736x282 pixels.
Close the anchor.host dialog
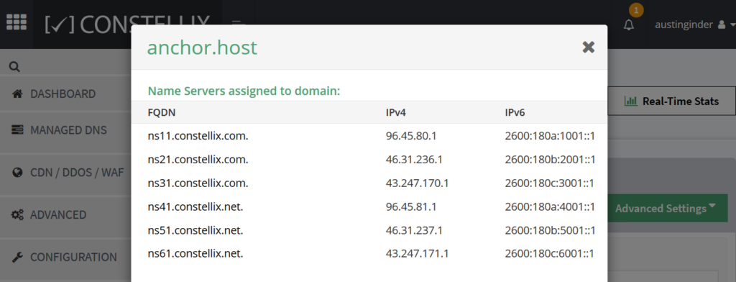(588, 47)
